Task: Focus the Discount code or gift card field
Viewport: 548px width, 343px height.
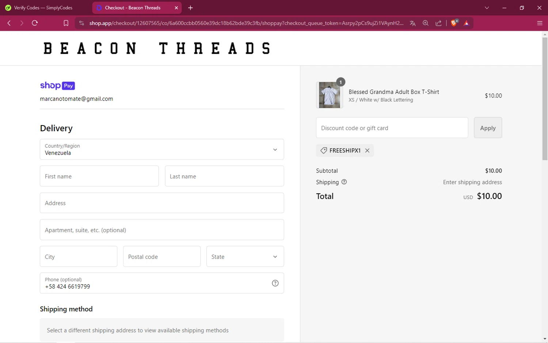Action: point(392,128)
